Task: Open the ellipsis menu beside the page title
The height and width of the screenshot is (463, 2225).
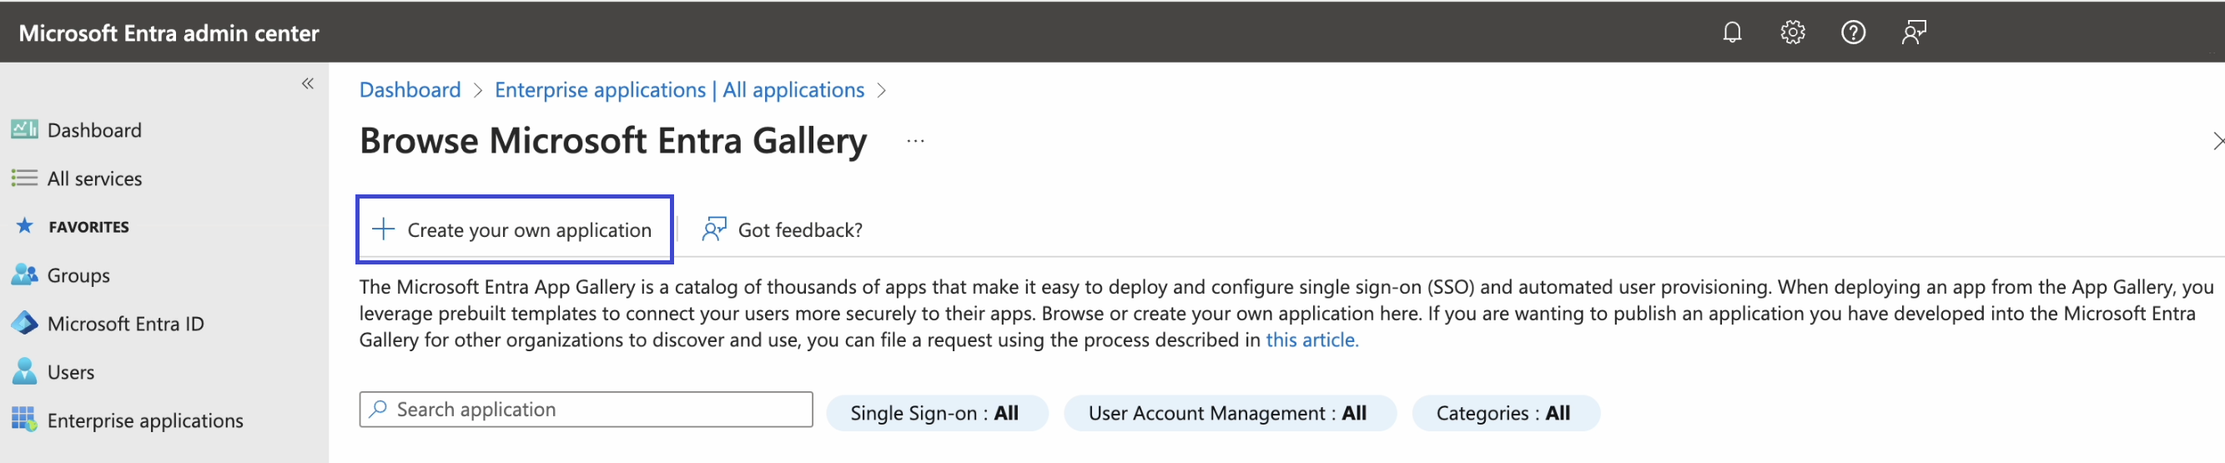Action: [915, 141]
